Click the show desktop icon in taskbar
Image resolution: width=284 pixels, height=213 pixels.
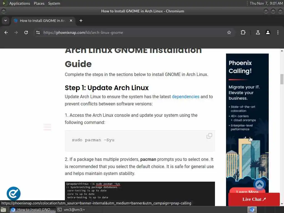click(3, 210)
